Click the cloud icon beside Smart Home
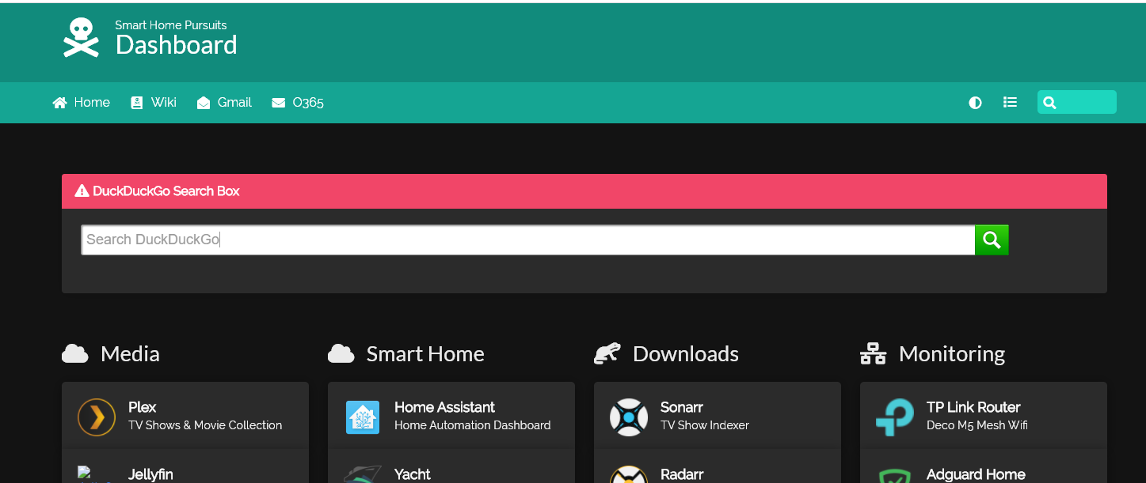1146x483 pixels. (x=341, y=353)
